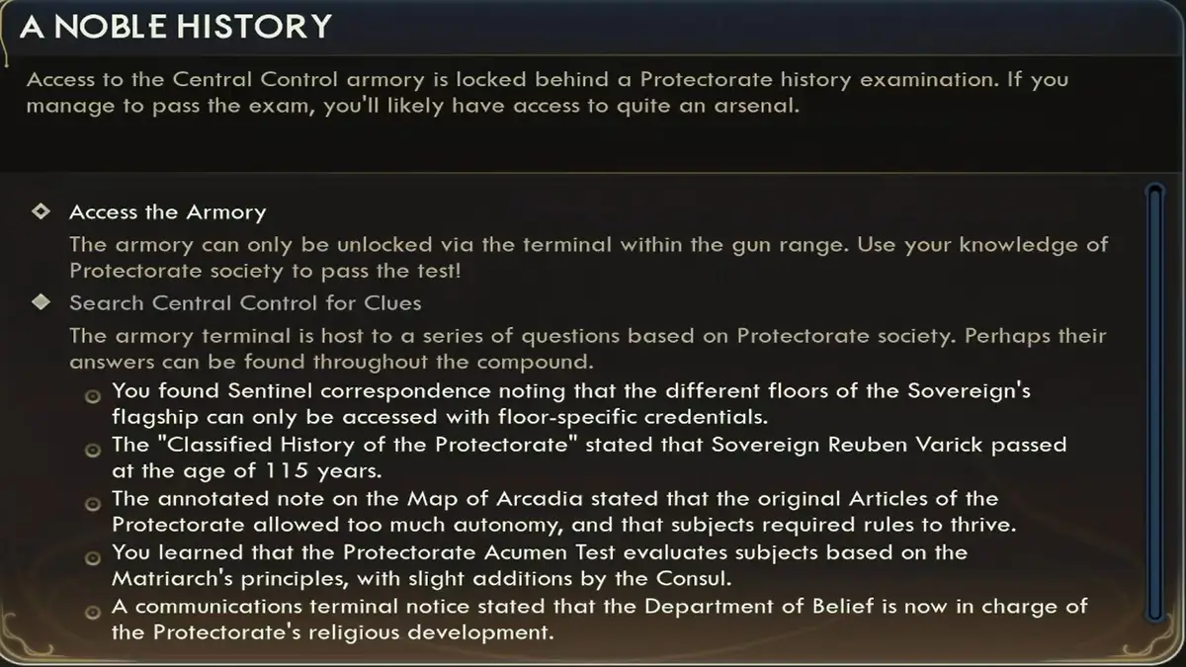Toggle tracking on the "Access the Armory" objective
This screenshot has height=667, width=1186.
[x=40, y=211]
